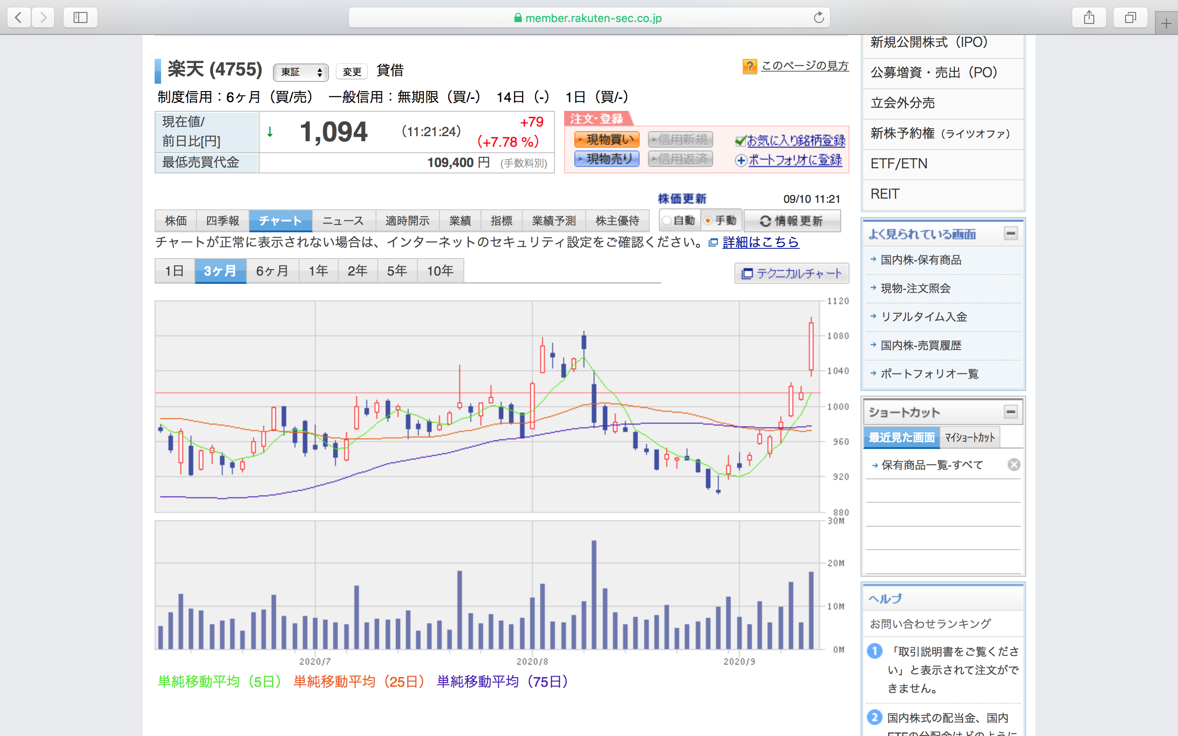
Task: Select the 自動 update radio button
Action: (x=667, y=220)
